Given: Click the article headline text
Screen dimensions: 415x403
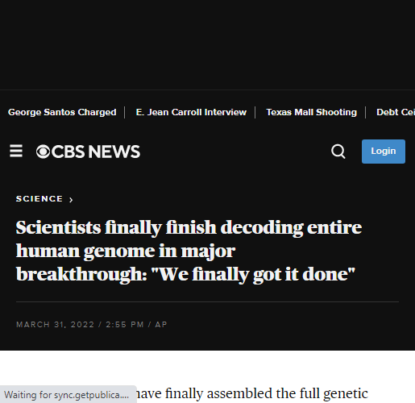Looking at the screenshot, I should tap(189, 251).
